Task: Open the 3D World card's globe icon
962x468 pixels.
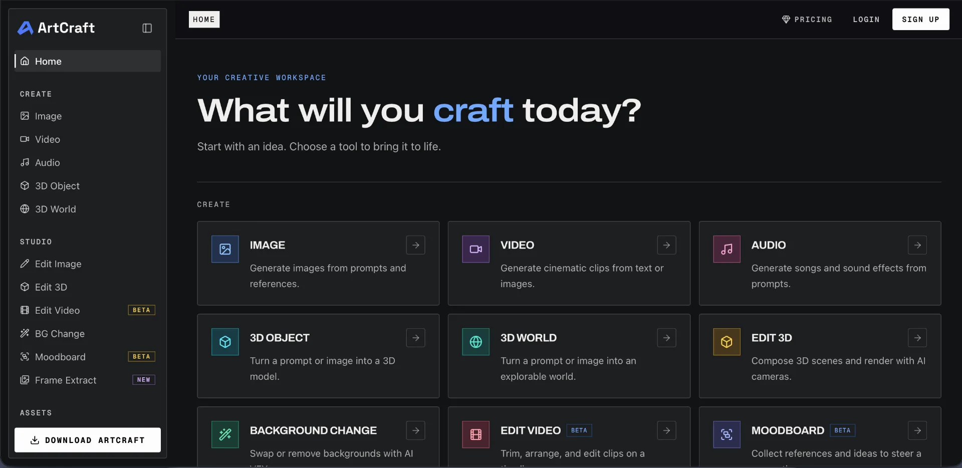Action: point(475,342)
